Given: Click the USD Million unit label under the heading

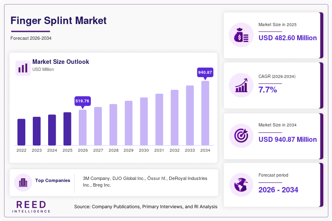Looking at the screenshot, I should coord(43,69).
